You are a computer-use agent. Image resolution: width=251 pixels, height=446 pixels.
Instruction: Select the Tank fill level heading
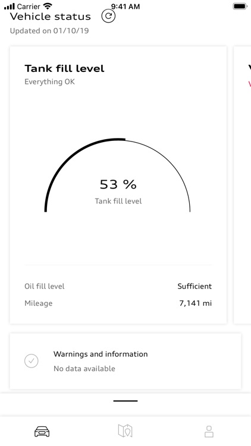(x=64, y=68)
